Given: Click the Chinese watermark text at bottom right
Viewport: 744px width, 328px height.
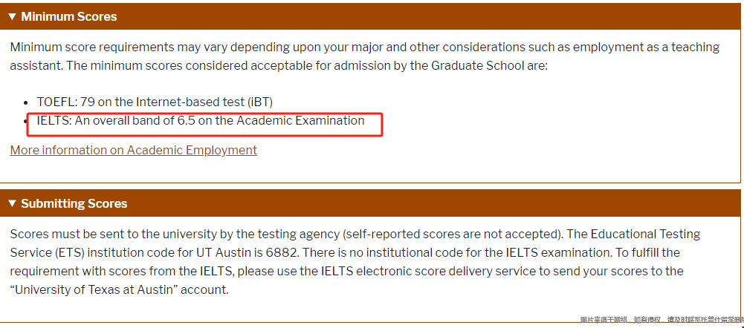Looking at the screenshot, I should pos(661,320).
